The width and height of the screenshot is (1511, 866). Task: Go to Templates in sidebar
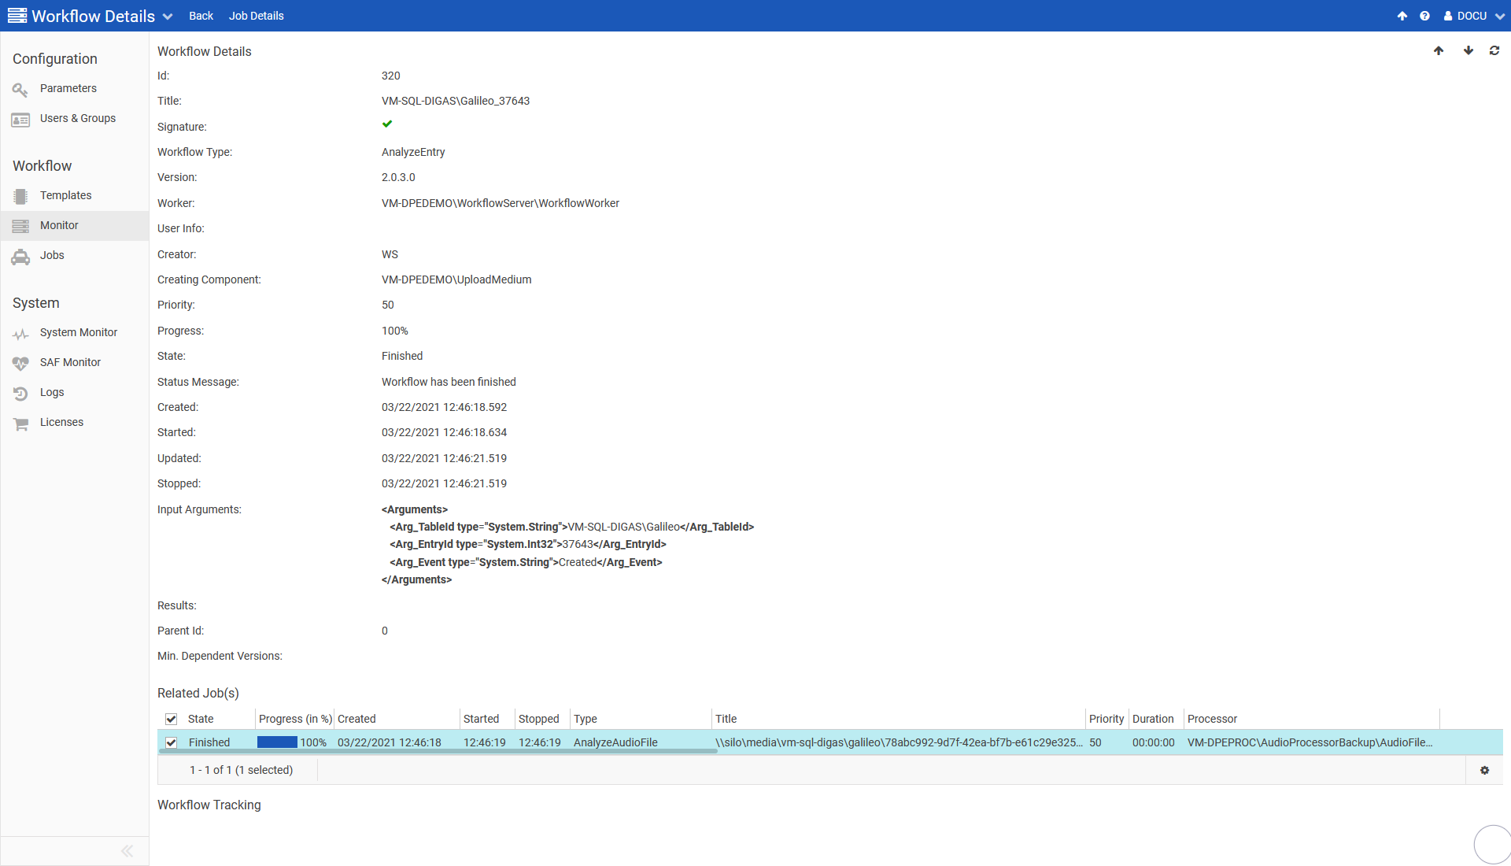[65, 195]
